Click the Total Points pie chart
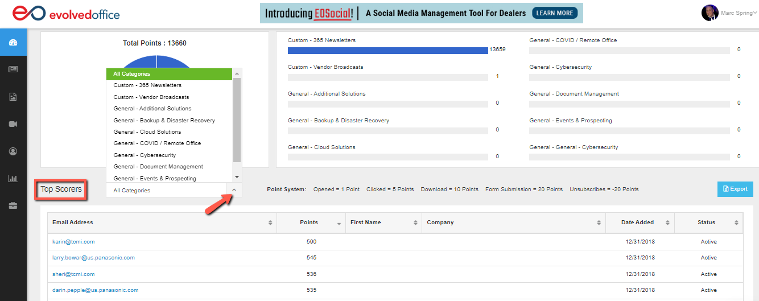Viewport: 759px width, 301px height. coord(155,61)
